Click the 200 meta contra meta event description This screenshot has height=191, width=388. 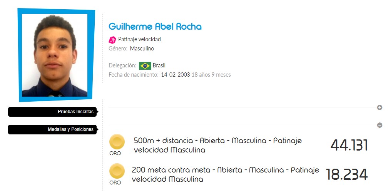pos(226,174)
